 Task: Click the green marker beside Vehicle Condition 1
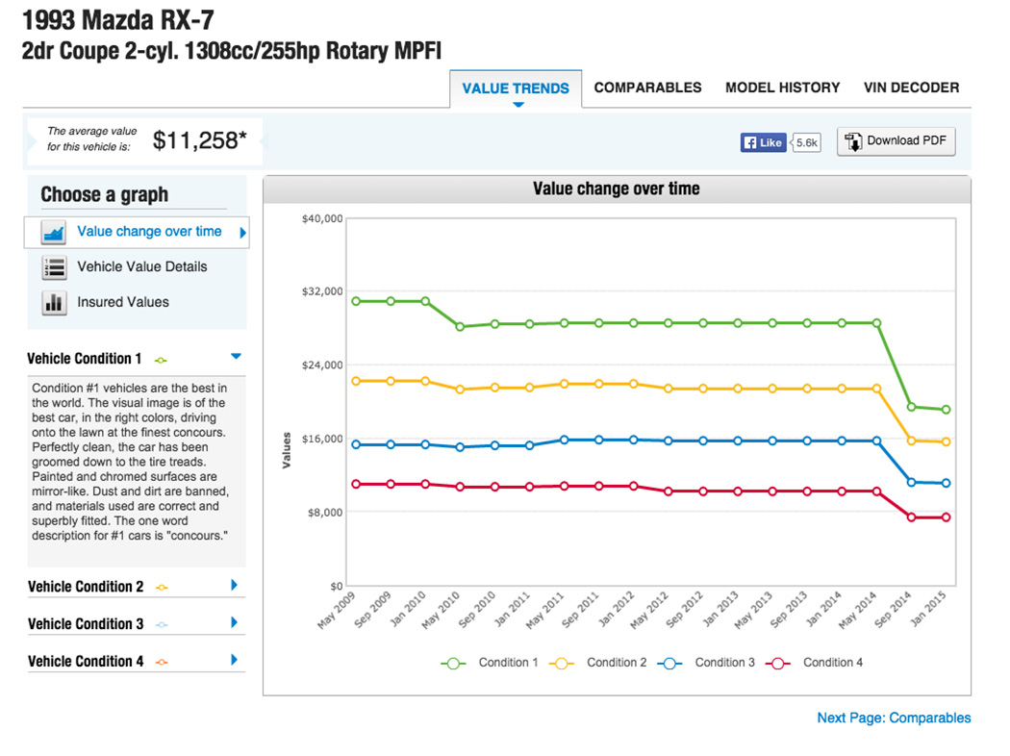point(161,361)
